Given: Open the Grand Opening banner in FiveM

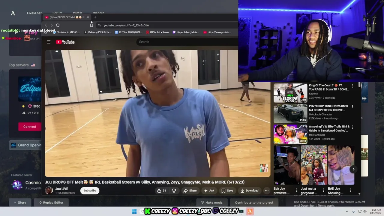Looking at the screenshot, I should pos(25,145).
